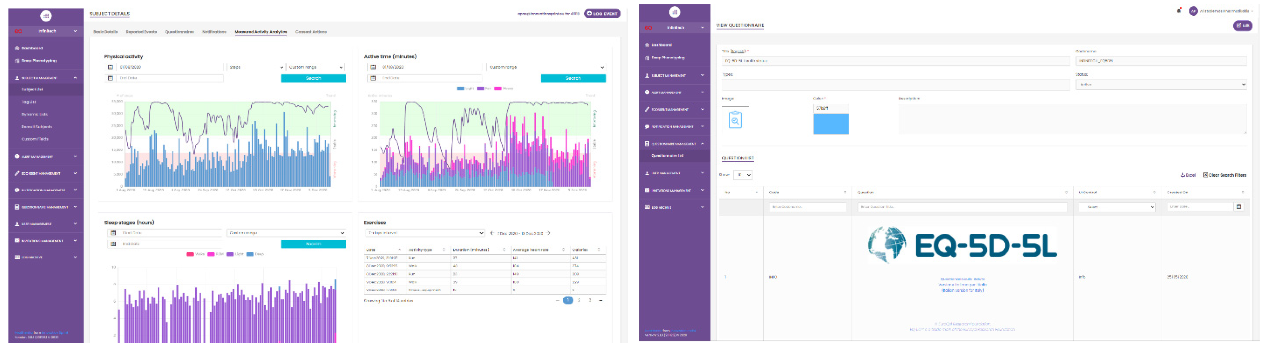Screen dimensions: 1266x353
Task: Go to next date interval in Exercises
Action: pos(548,233)
